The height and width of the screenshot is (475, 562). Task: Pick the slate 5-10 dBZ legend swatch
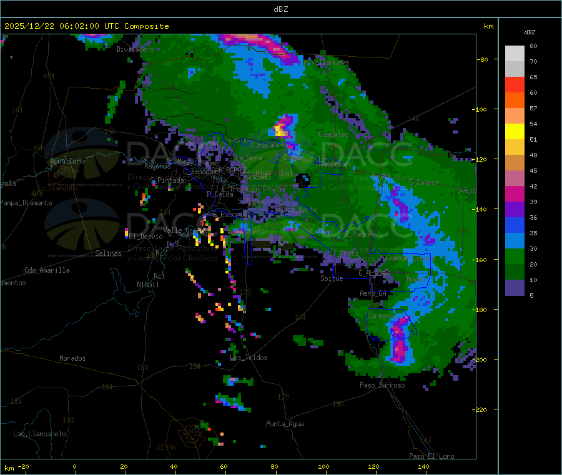[515, 287]
